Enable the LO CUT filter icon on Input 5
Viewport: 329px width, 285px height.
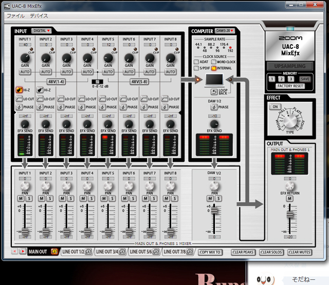tap(102, 99)
